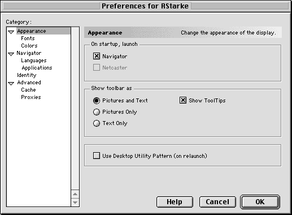292x215 pixels.
Task: Collapse the Navigator category triangle
Action: [11, 54]
